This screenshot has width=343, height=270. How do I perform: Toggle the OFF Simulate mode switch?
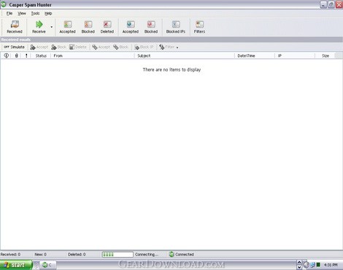(x=14, y=47)
